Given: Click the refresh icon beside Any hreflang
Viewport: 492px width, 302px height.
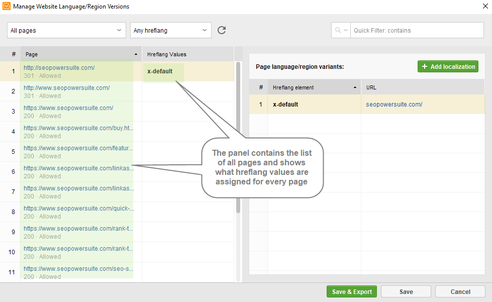Looking at the screenshot, I should point(222,30).
